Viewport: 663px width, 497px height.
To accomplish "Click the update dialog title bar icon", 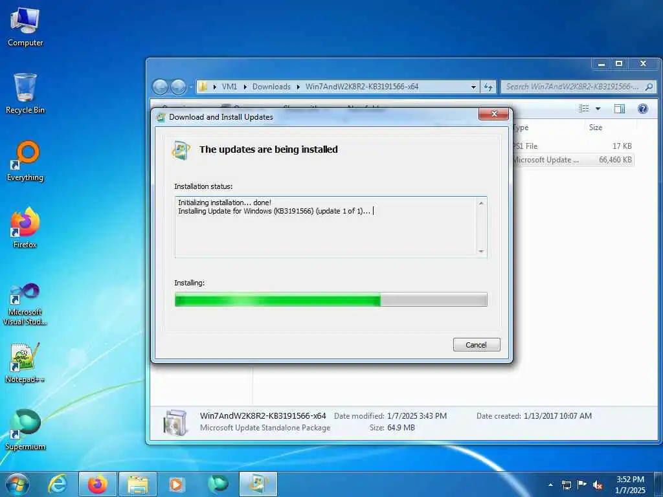I will (161, 117).
